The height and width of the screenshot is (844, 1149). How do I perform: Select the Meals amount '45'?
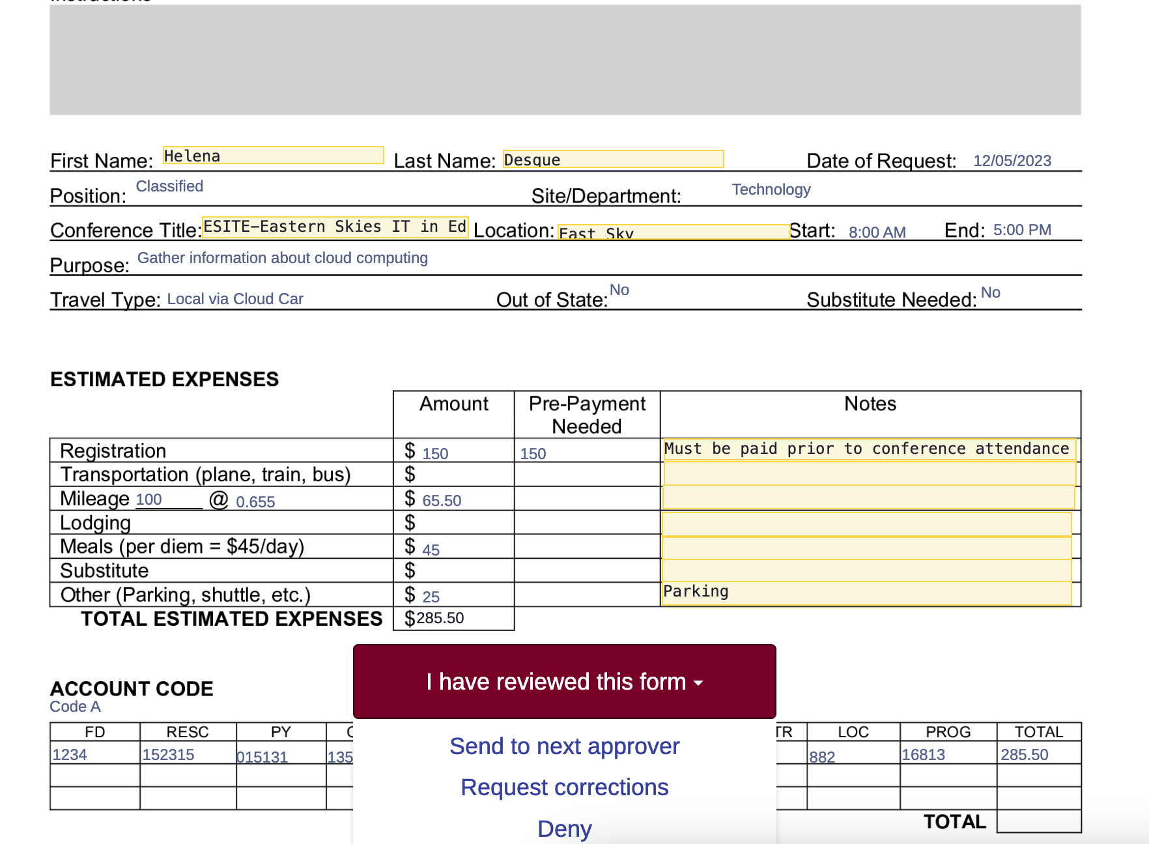[431, 550]
